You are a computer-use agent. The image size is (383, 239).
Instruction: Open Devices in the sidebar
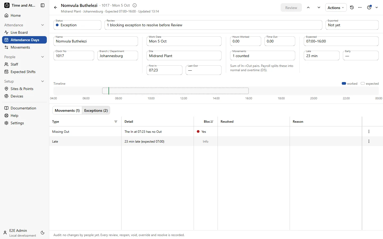tap(24, 96)
